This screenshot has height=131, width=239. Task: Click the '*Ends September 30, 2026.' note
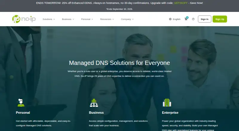click(119, 9)
